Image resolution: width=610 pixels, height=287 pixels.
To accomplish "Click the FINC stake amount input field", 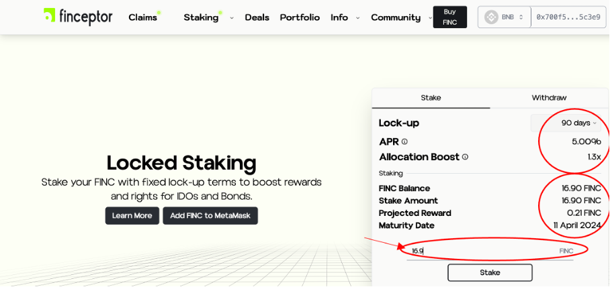I will [484, 251].
